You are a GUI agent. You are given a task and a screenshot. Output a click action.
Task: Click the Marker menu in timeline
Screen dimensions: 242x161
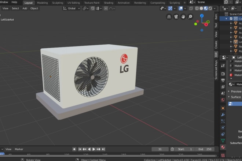(19, 149)
